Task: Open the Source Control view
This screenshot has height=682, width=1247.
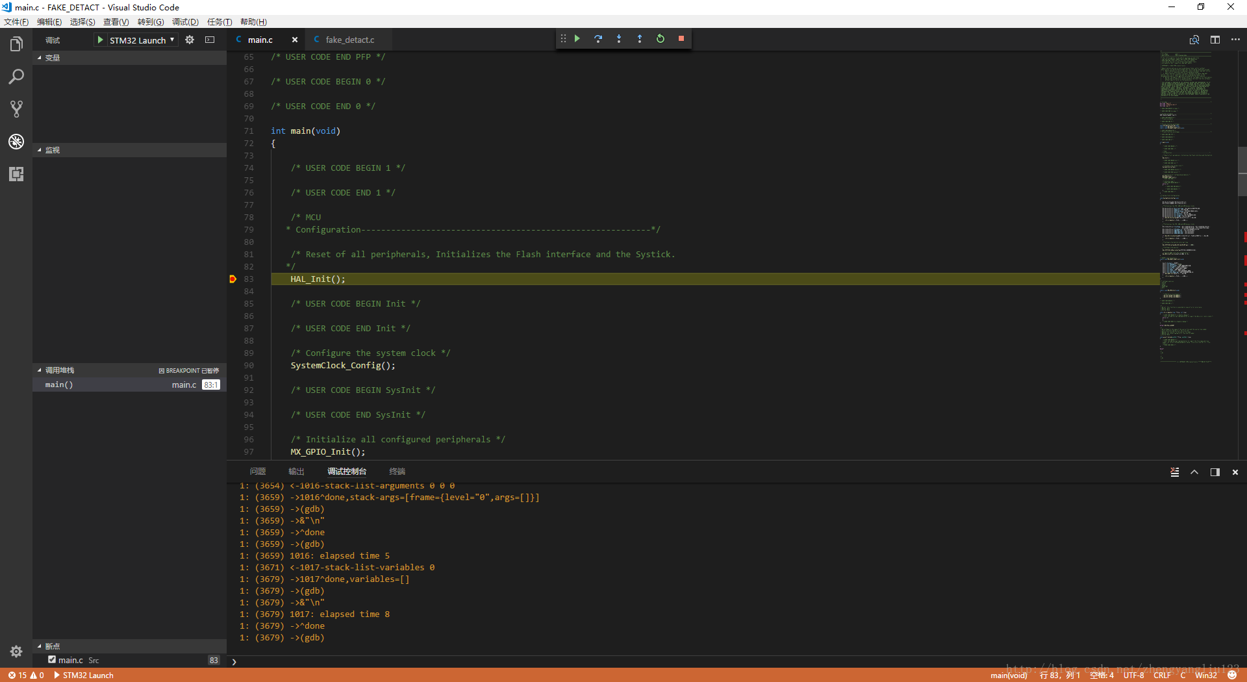Action: (x=16, y=109)
